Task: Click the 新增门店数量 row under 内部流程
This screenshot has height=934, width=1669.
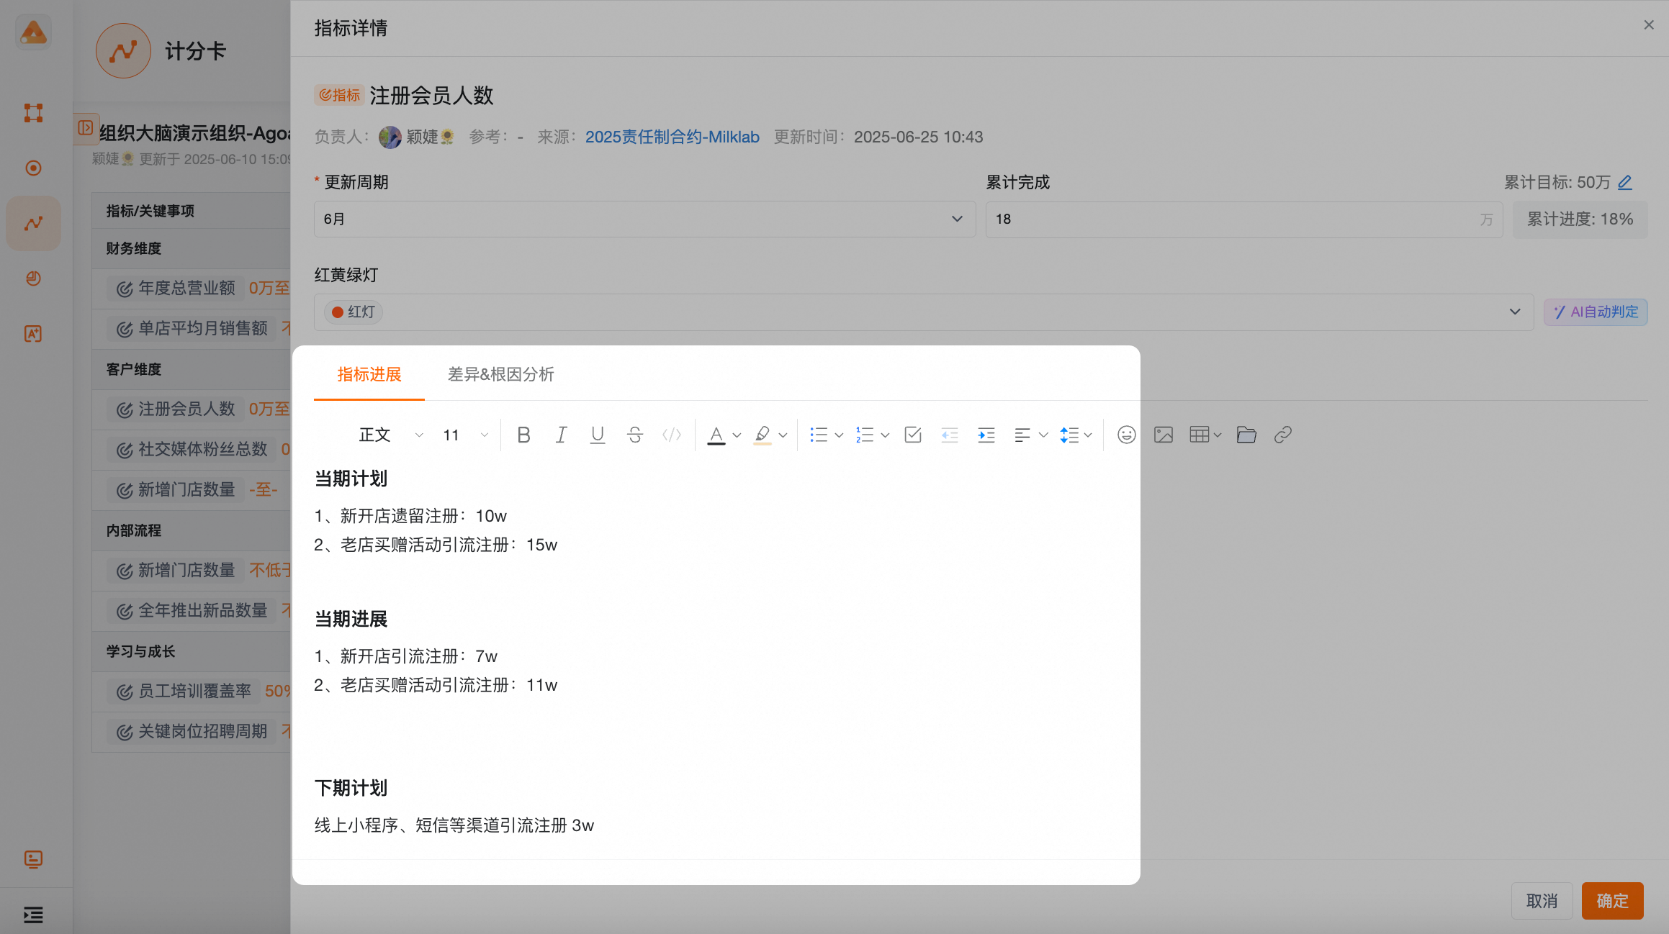Action: pyautogui.click(x=191, y=571)
